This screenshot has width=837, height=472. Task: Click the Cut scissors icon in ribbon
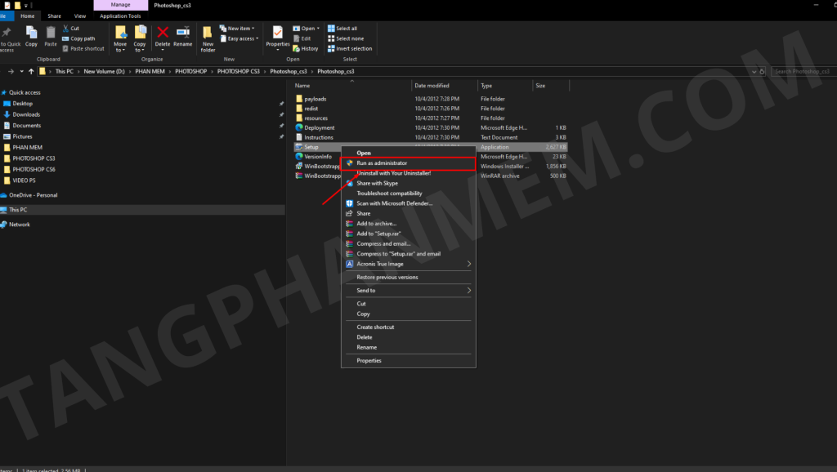coord(65,29)
